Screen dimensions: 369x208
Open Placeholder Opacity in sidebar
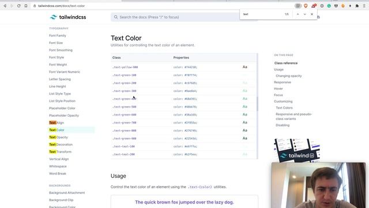pos(64,116)
